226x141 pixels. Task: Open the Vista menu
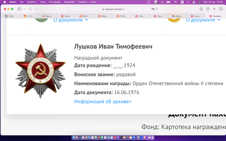tap(43, 2)
